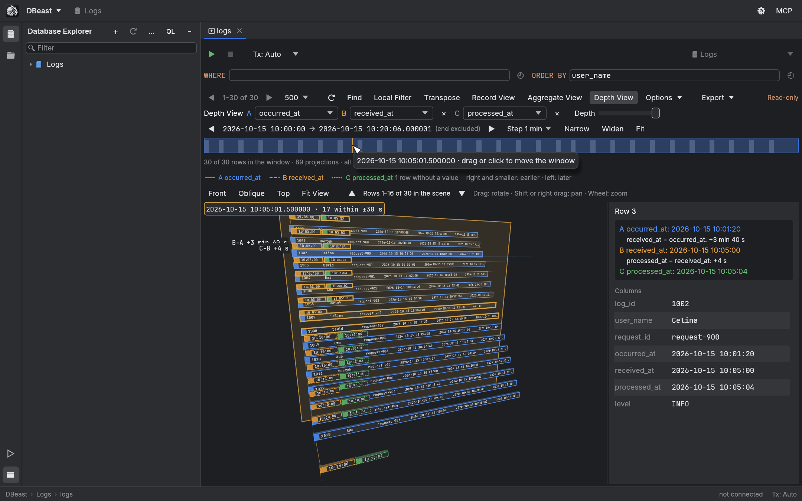Screen dimensions: 802x501
Task: Run query with green play icon
Action: [x=212, y=54]
